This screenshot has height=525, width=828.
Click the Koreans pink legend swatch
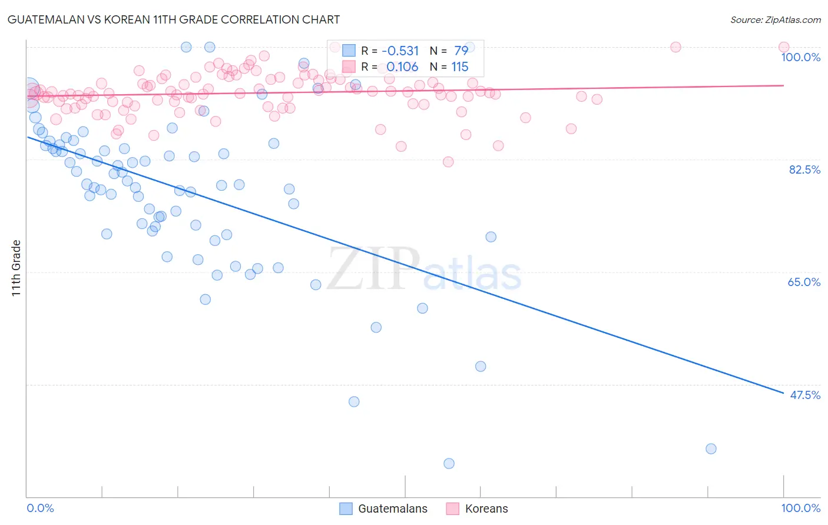tap(452, 509)
